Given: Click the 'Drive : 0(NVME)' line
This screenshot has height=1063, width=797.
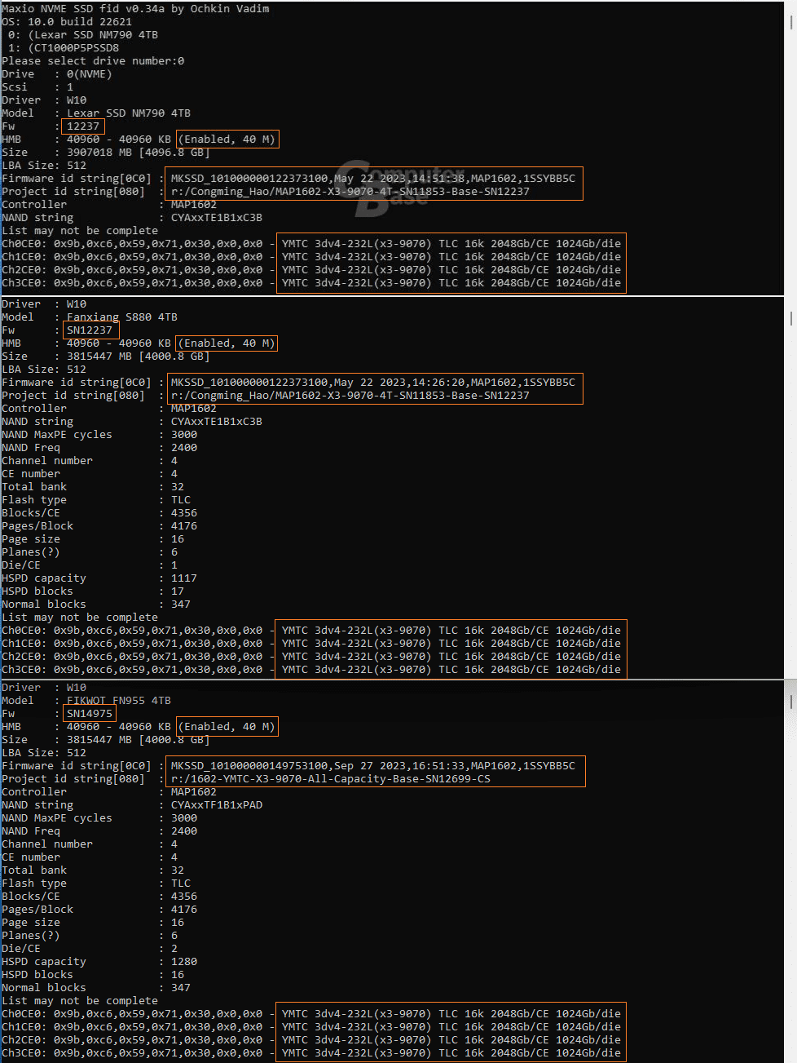Looking at the screenshot, I should [x=57, y=74].
